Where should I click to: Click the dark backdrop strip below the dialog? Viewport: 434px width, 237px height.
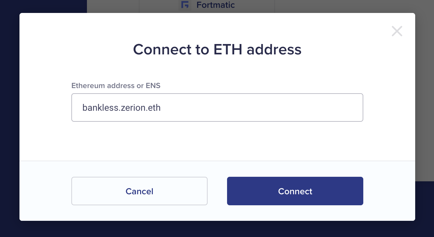[x=217, y=229]
